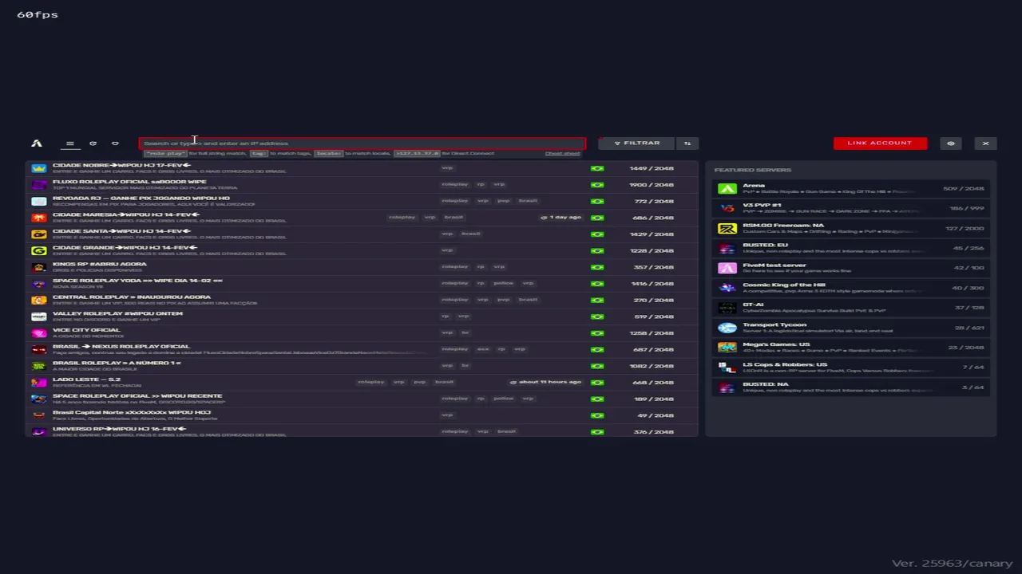Select SPACE ROLEPLAY OFICIAL WIPOU RECENTE title

tap(137, 396)
